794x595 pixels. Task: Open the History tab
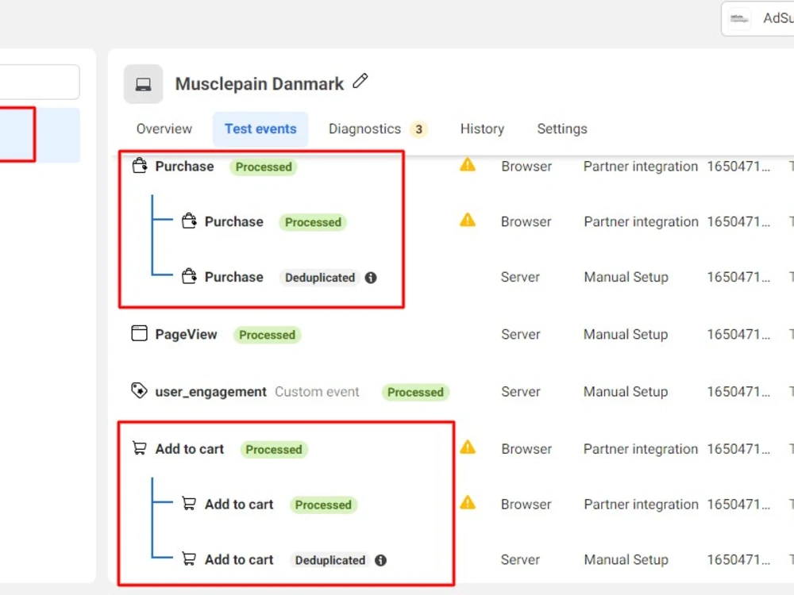click(x=482, y=129)
